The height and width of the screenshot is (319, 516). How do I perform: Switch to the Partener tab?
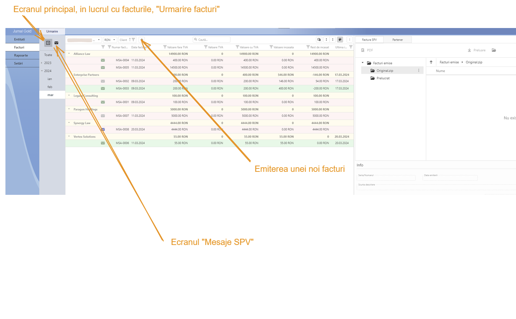click(x=397, y=40)
